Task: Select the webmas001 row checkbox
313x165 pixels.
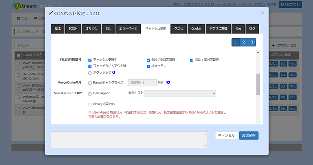Action: [18, 97]
